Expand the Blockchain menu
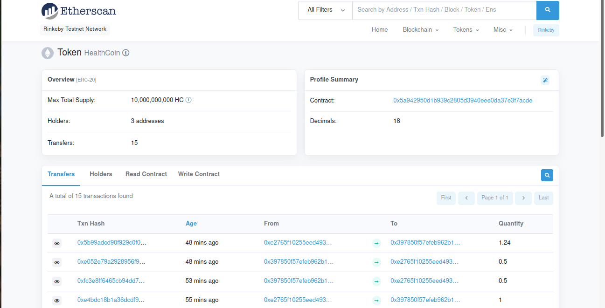605x308 pixels. click(x=420, y=30)
